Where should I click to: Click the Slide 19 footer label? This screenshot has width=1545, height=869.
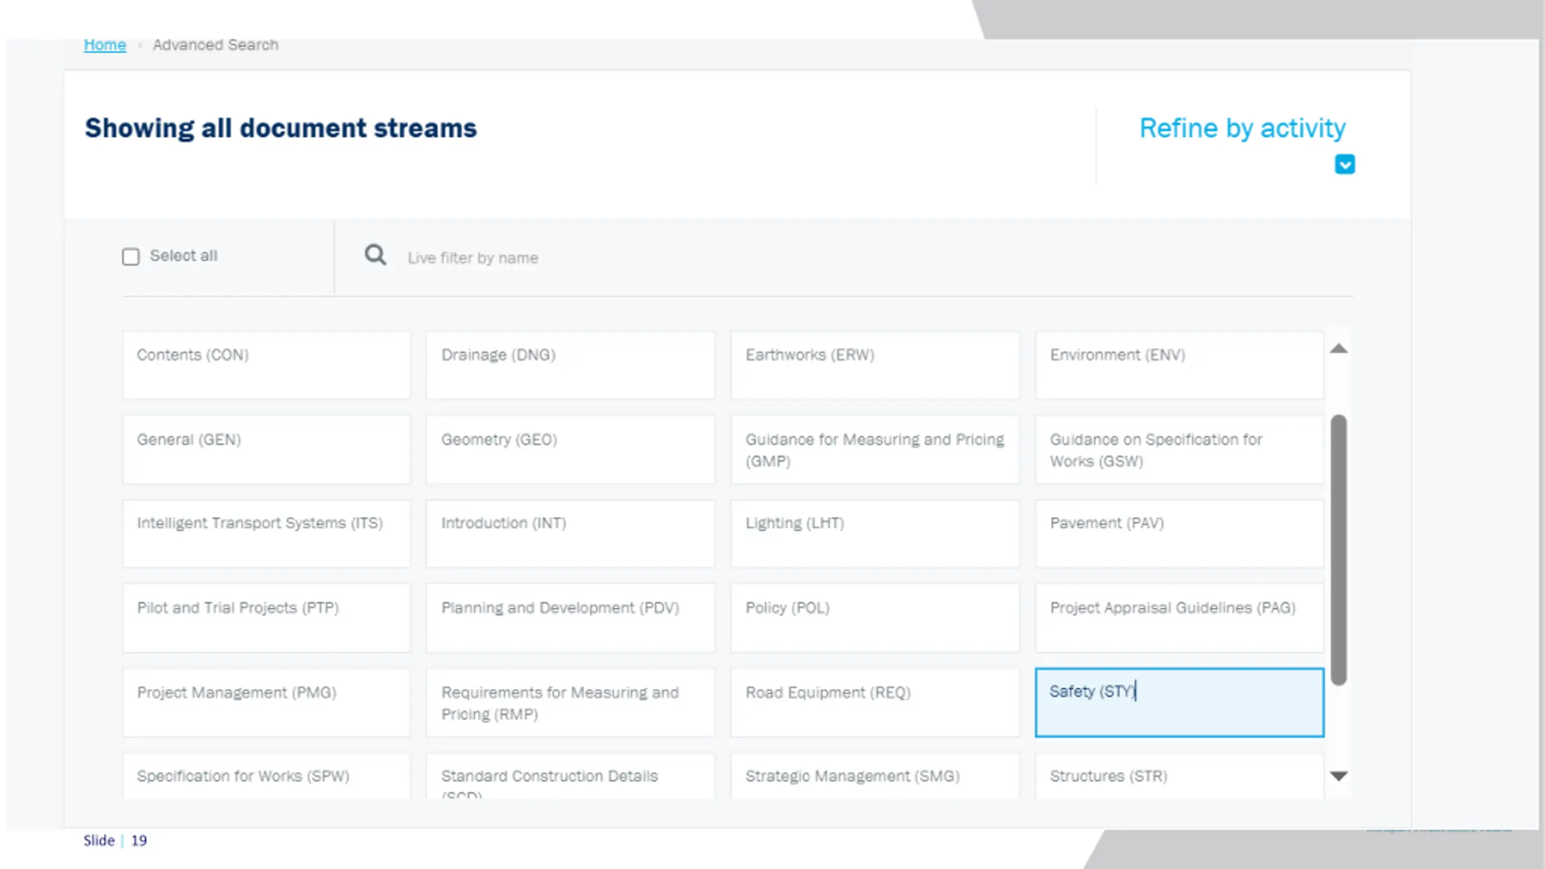[x=115, y=840]
